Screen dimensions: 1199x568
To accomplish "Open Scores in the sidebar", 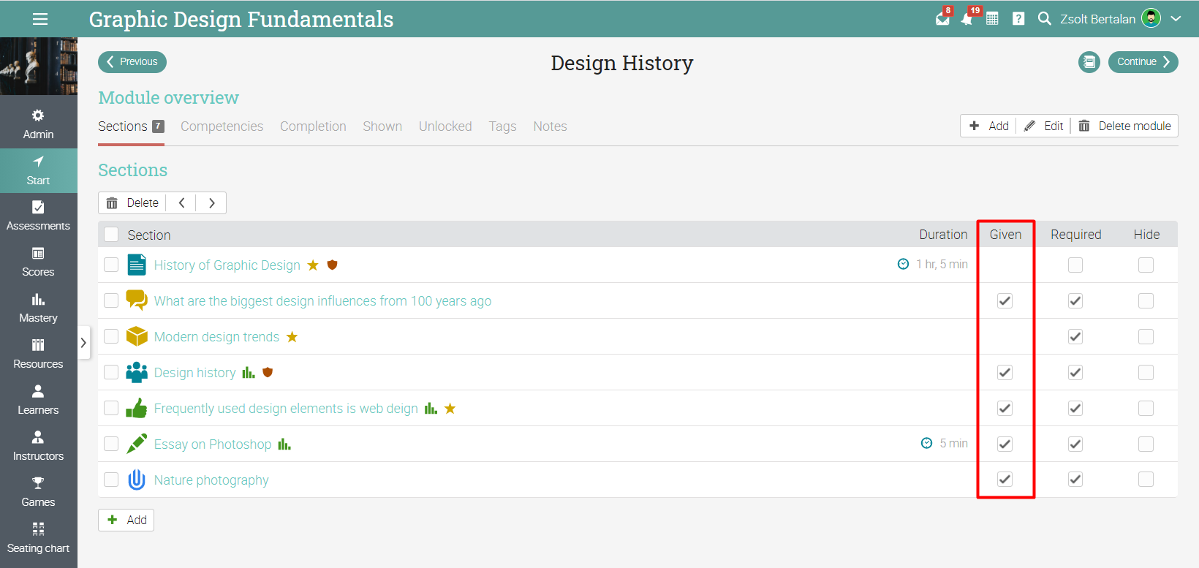I will (x=38, y=262).
